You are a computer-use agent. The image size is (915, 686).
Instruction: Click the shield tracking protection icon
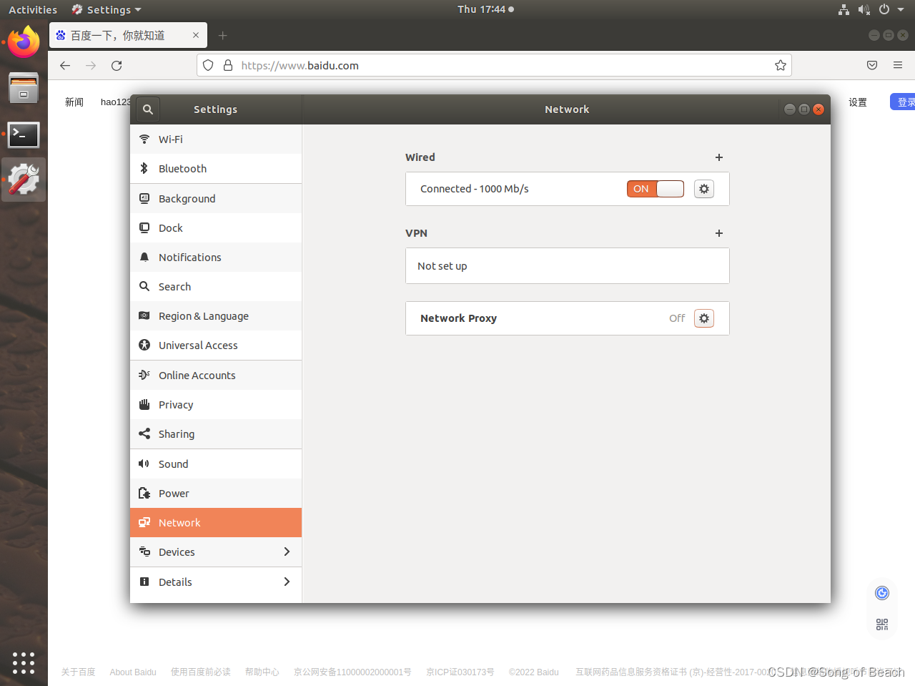(208, 65)
